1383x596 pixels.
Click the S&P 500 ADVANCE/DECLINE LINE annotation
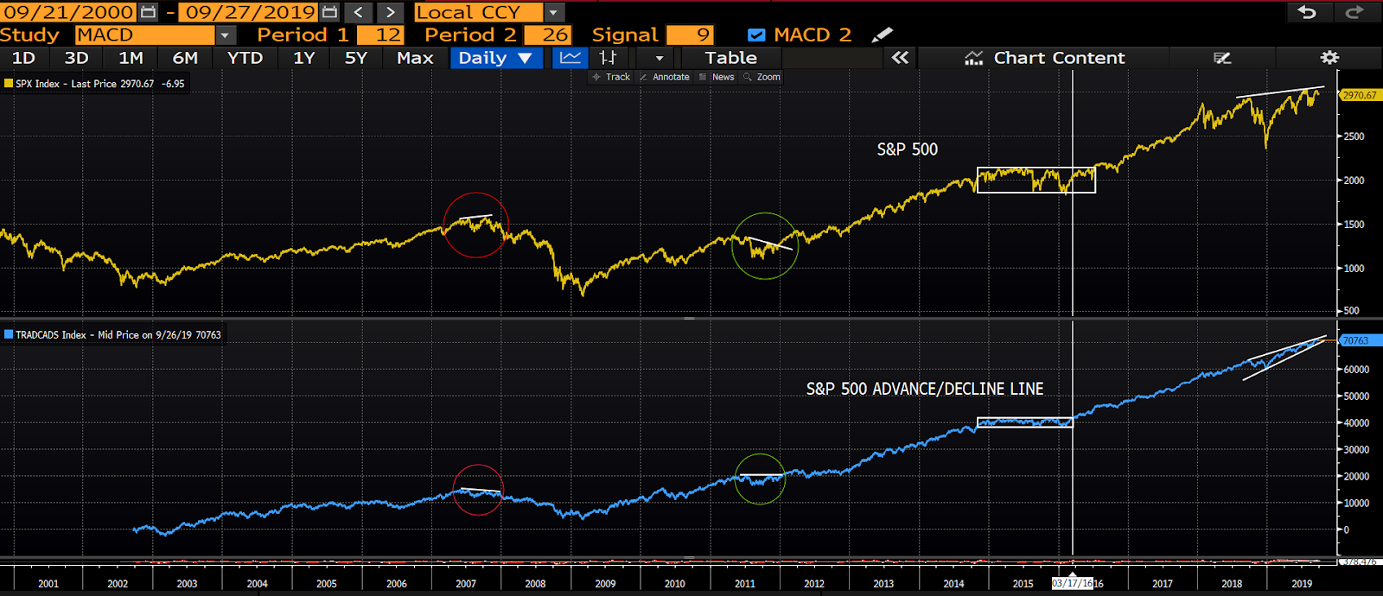pyautogui.click(x=925, y=389)
